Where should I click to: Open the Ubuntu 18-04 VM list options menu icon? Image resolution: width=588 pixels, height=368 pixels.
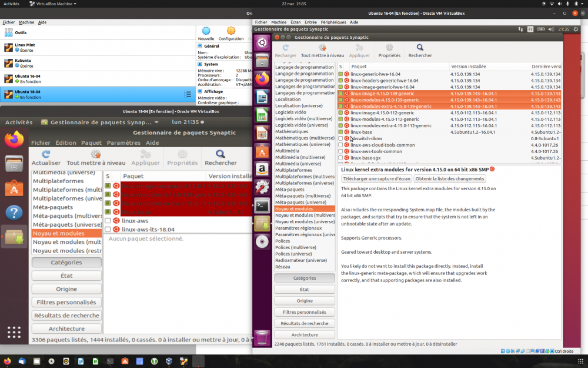(x=188, y=94)
